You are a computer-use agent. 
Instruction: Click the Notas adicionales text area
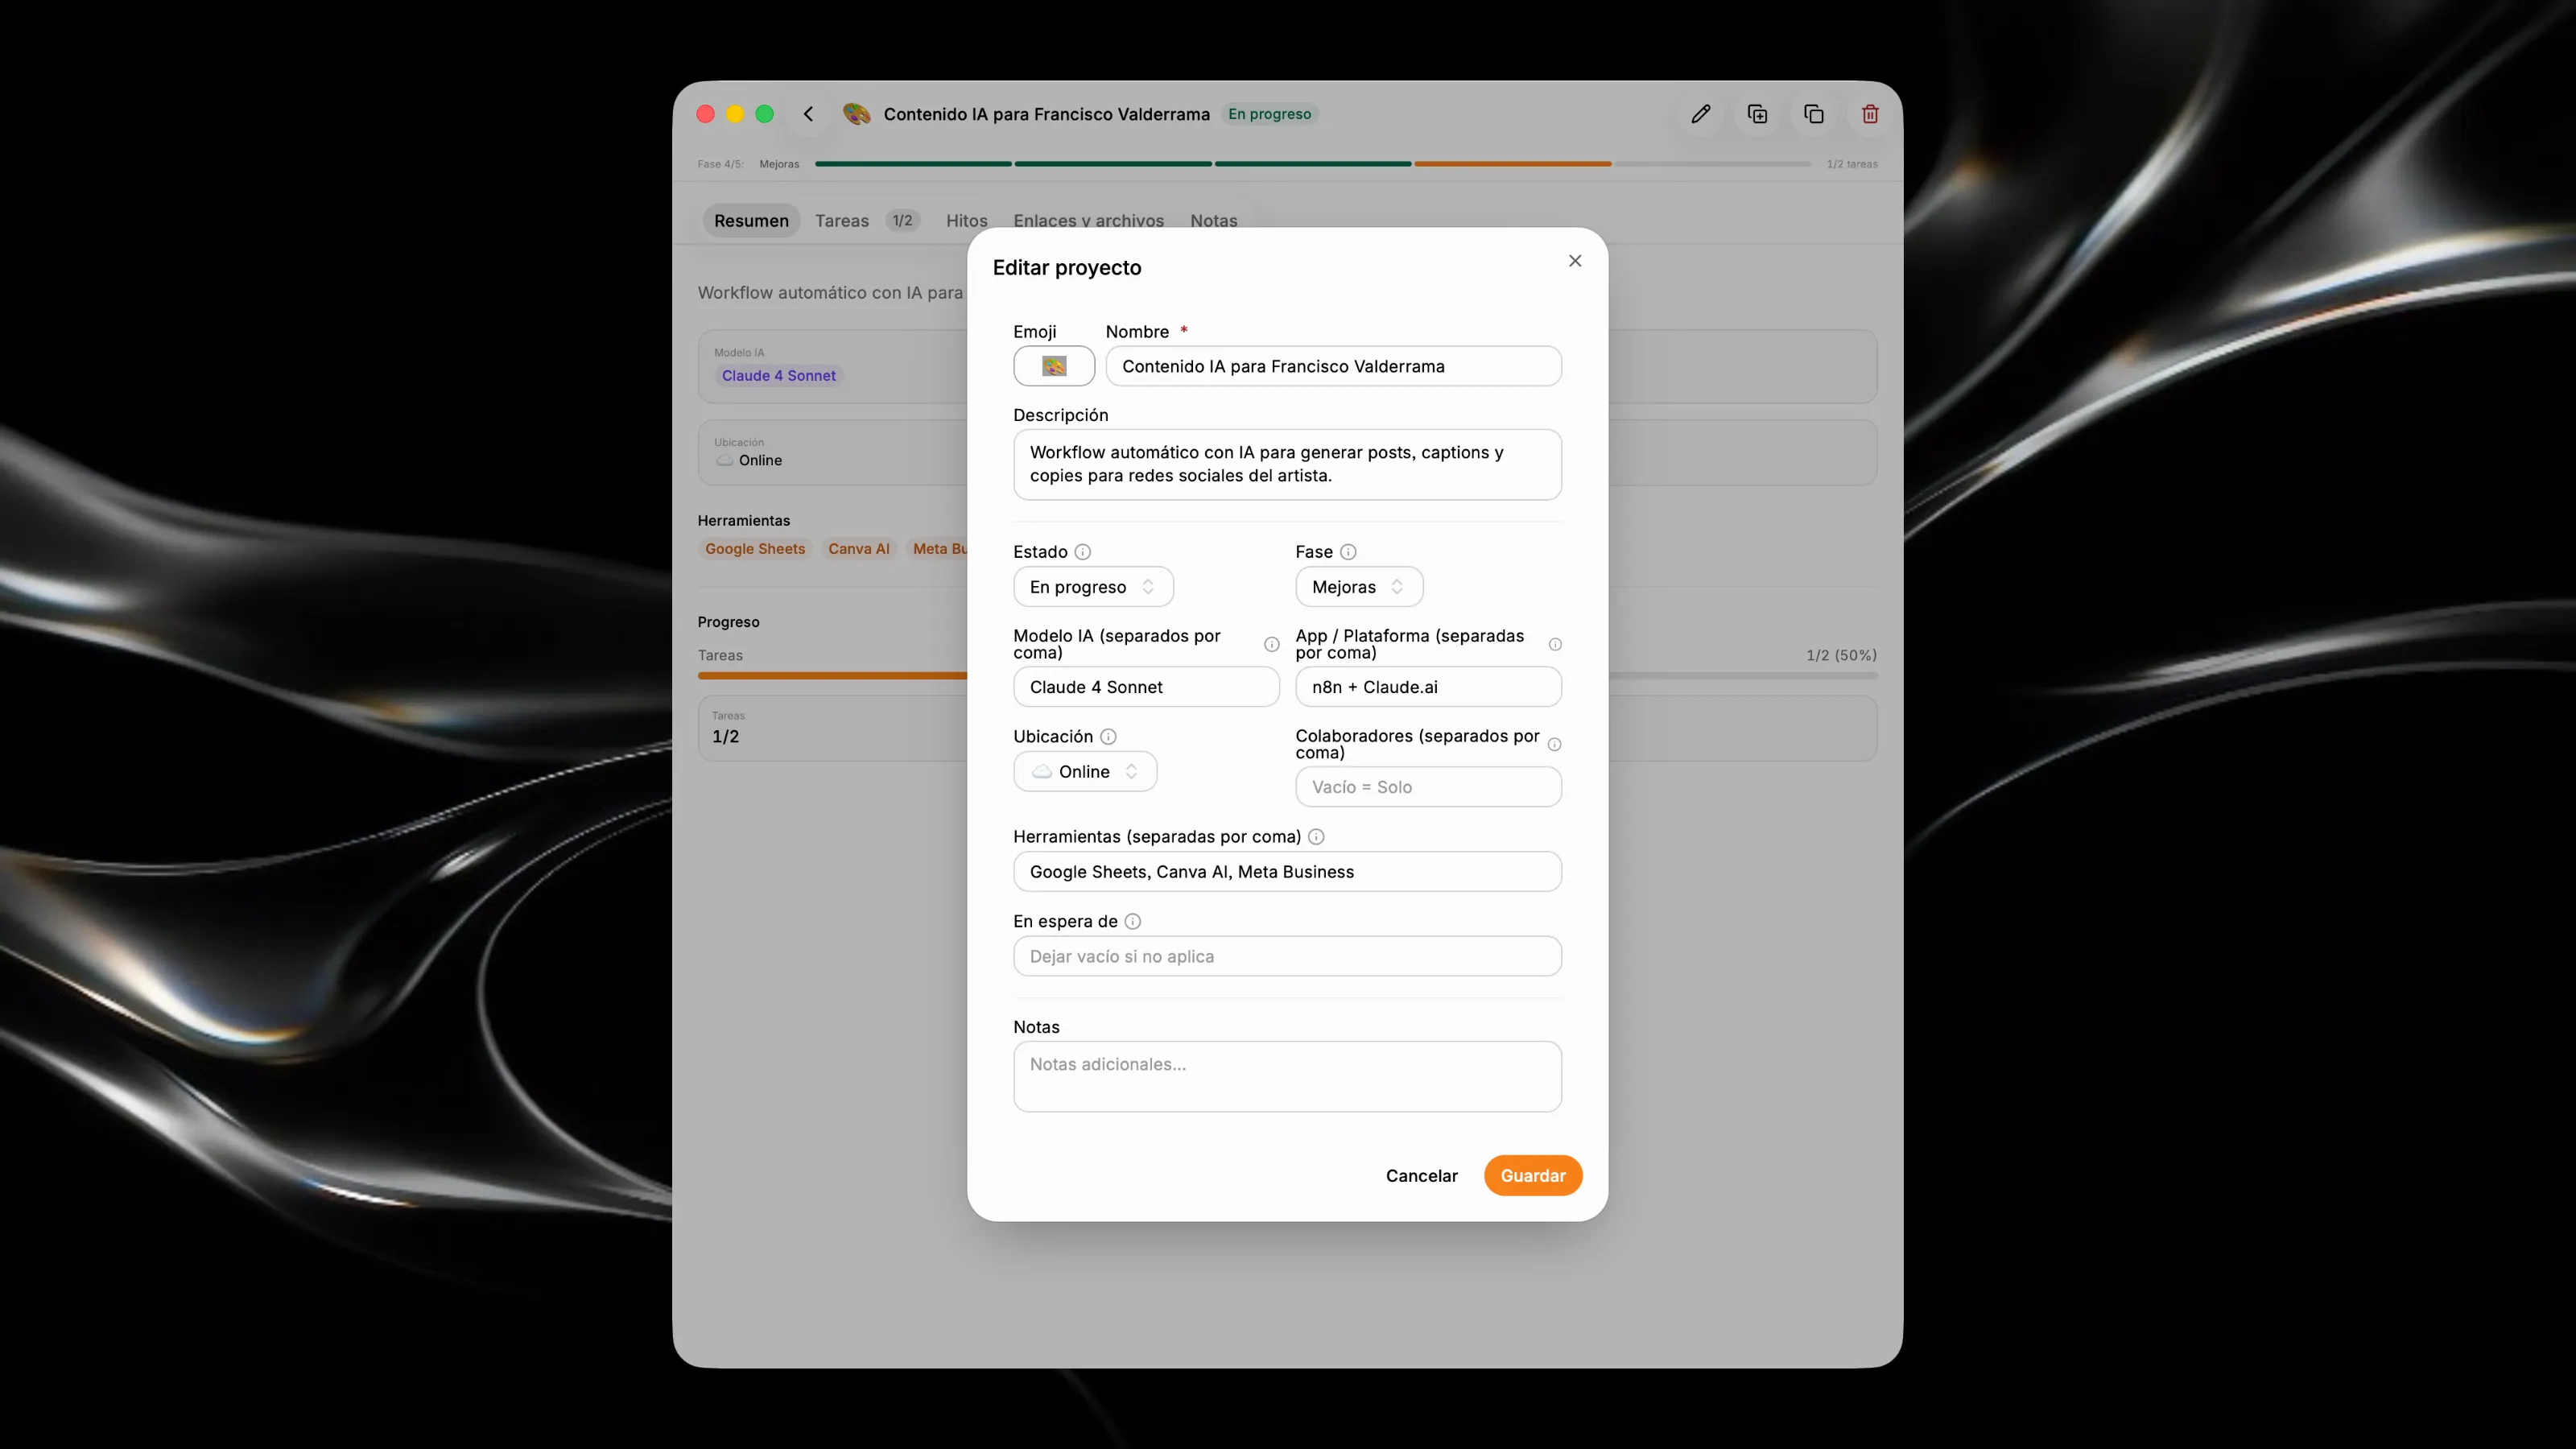1287,1077
